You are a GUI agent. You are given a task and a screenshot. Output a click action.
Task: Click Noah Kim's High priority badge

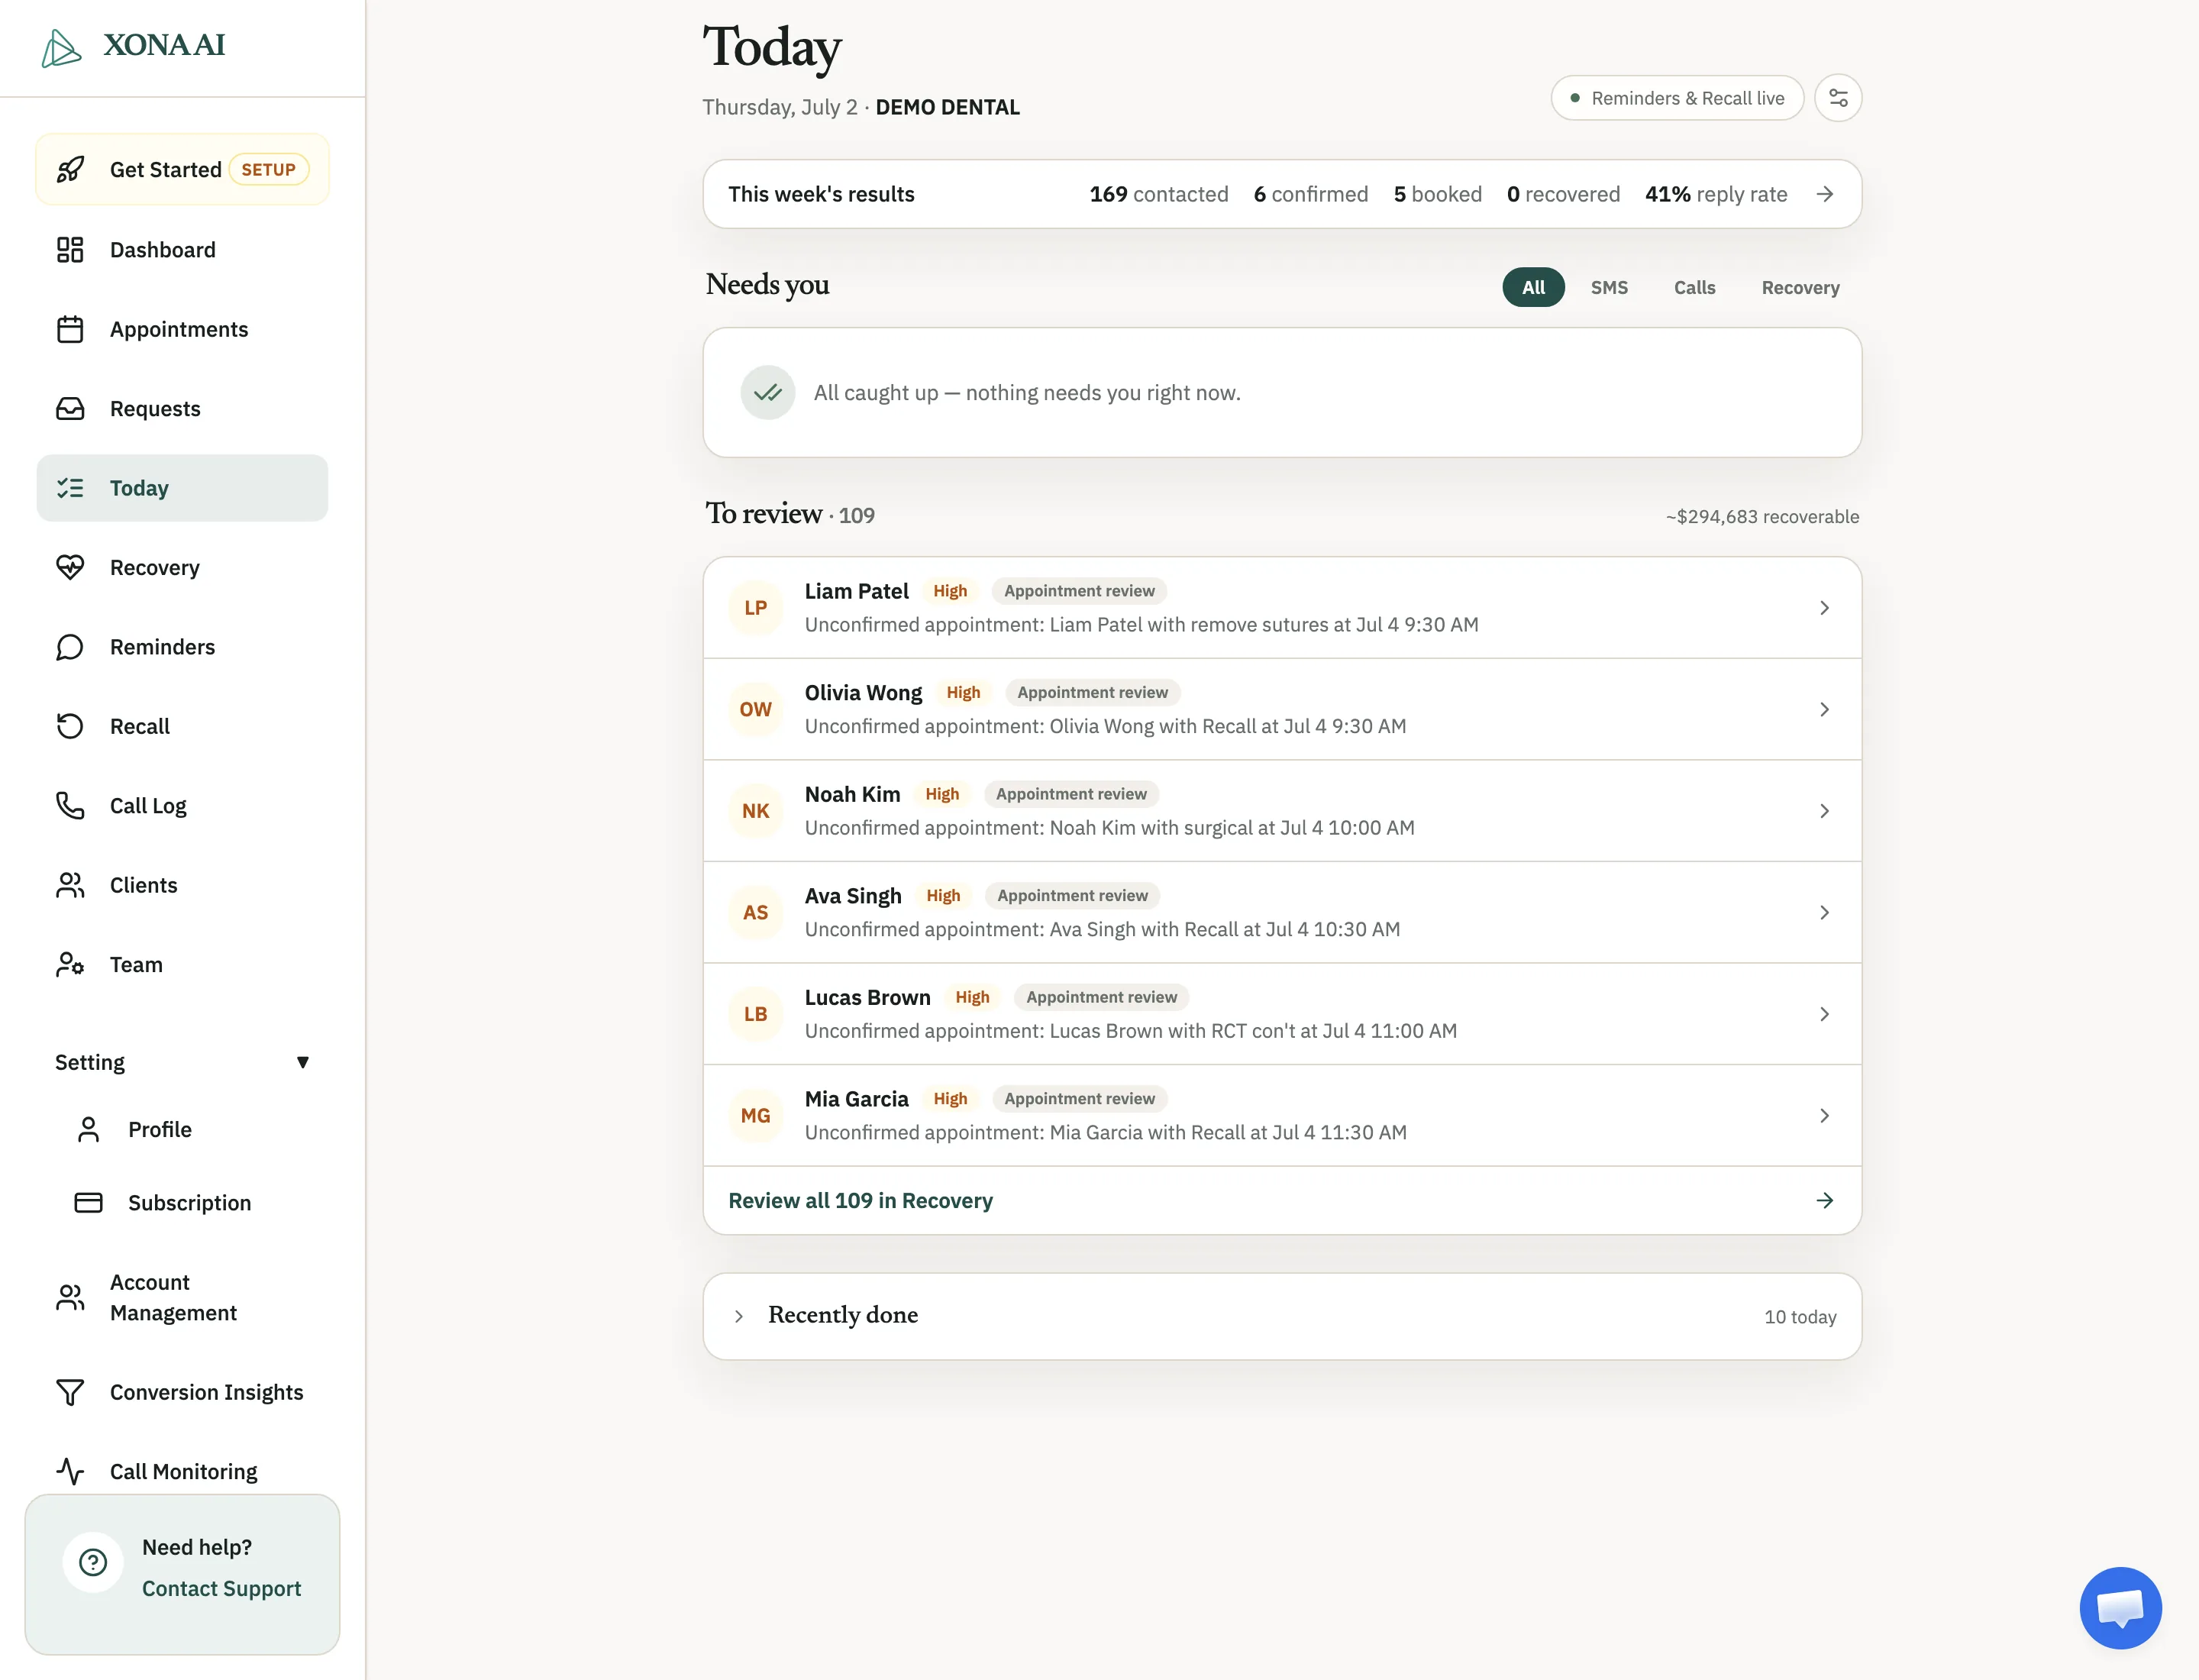coord(942,794)
